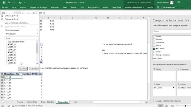Select cell AFT_19 in row 36
The image size is (191, 107).
coord(13,80)
